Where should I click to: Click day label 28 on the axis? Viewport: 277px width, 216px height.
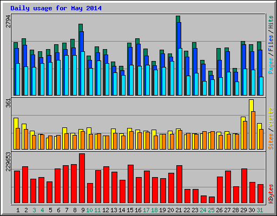(x=235, y=210)
